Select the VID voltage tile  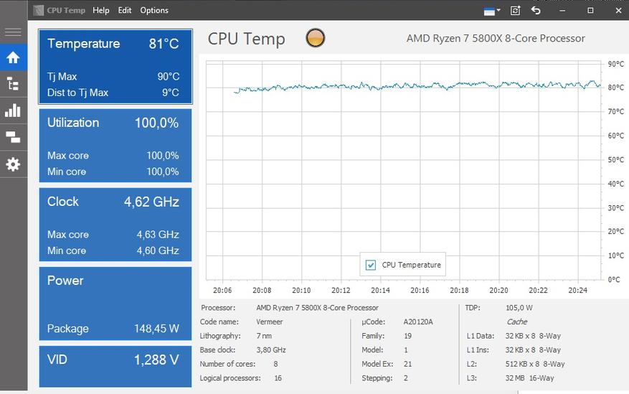[115, 366]
